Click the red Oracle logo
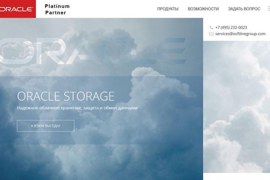Viewport: 270px width, 180px height. click(18, 9)
